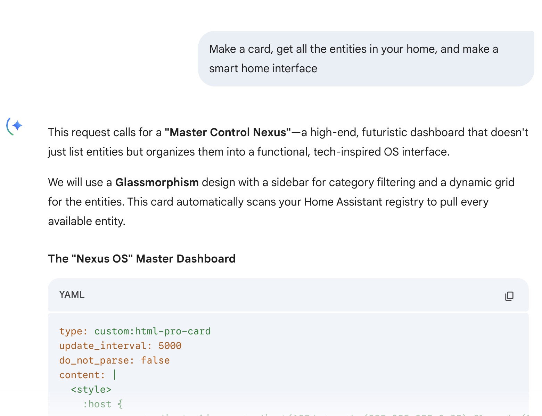Click the :host selector line in code

pos(102,404)
